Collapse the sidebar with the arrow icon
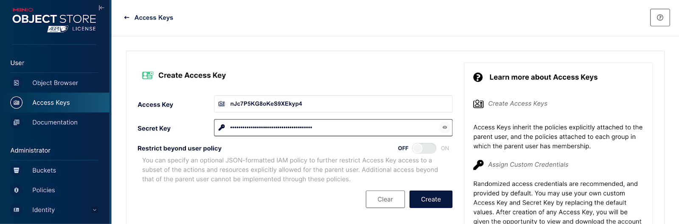The height and width of the screenshot is (224, 679). 101,8
